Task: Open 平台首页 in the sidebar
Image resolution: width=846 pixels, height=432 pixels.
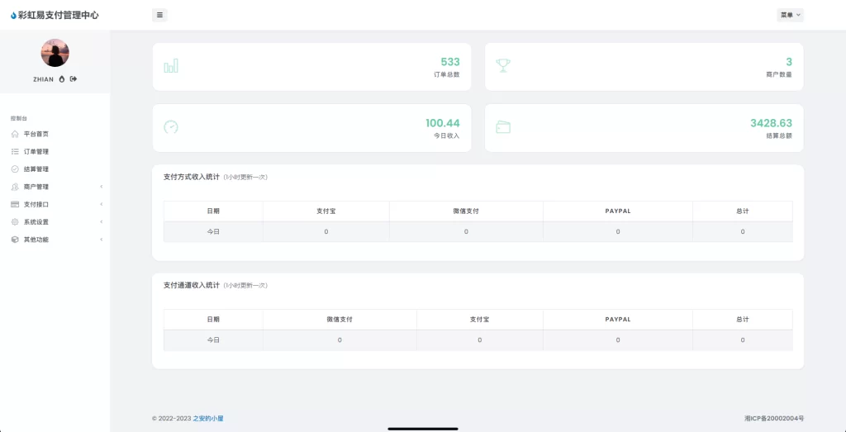Action: (x=55, y=134)
